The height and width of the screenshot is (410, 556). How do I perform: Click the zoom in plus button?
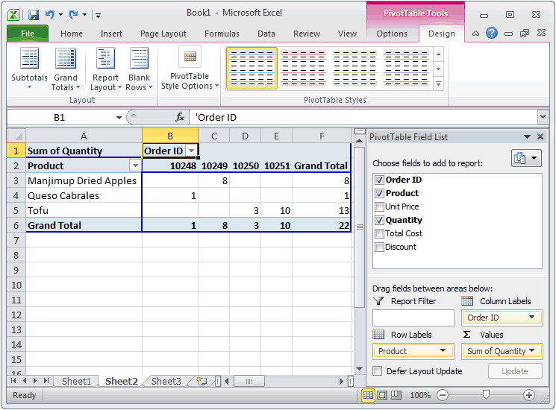point(528,395)
